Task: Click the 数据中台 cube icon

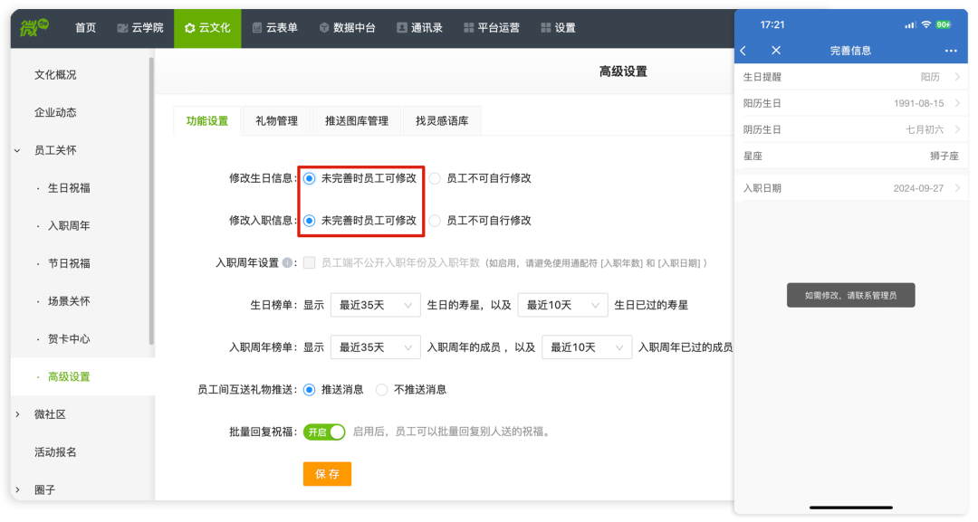Action: point(323,27)
